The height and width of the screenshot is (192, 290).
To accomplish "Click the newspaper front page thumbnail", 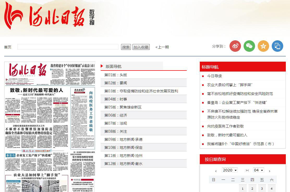I will pos(50,127).
